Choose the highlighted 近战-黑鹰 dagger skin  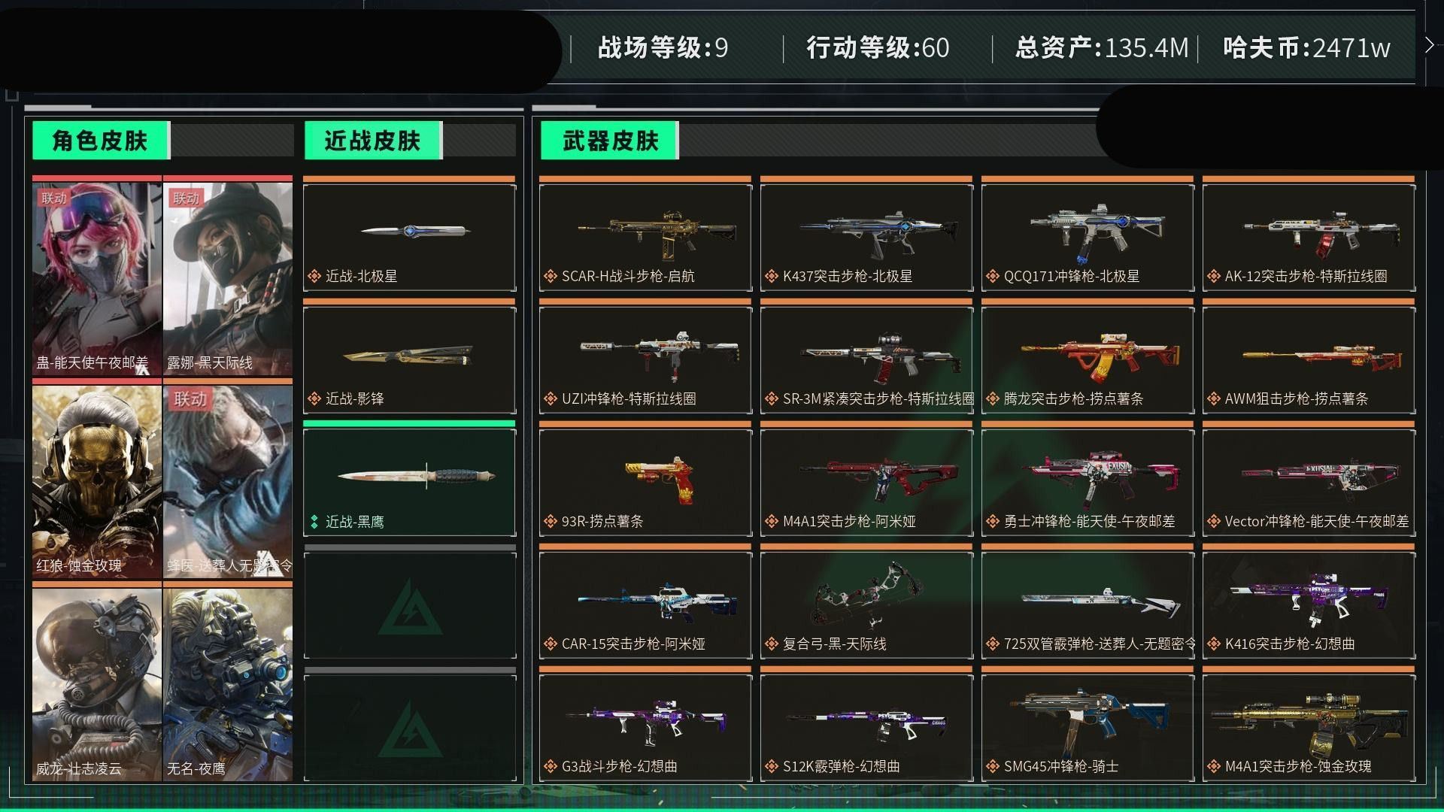pos(409,482)
